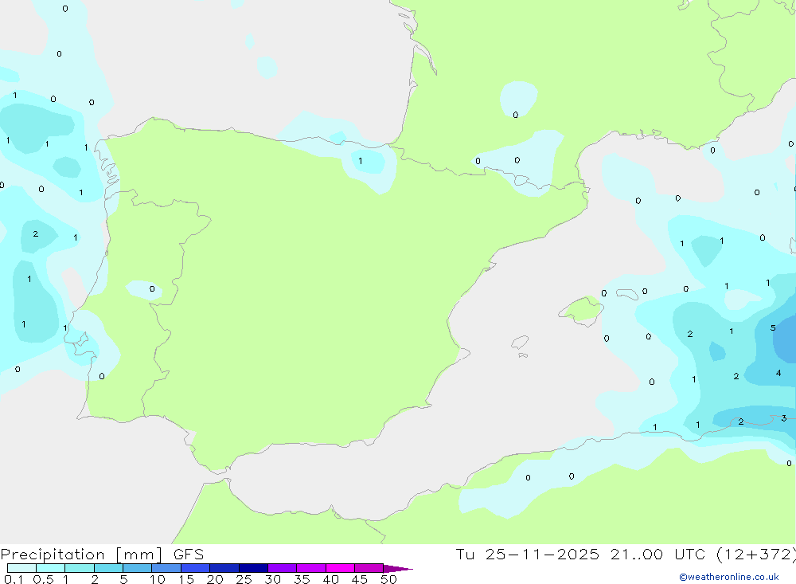Click the '0.5' legend scale label

43,579
